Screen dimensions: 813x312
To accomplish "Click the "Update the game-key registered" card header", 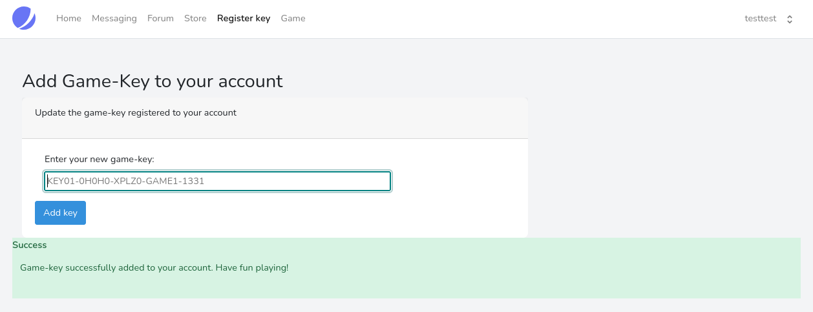I will click(x=136, y=113).
